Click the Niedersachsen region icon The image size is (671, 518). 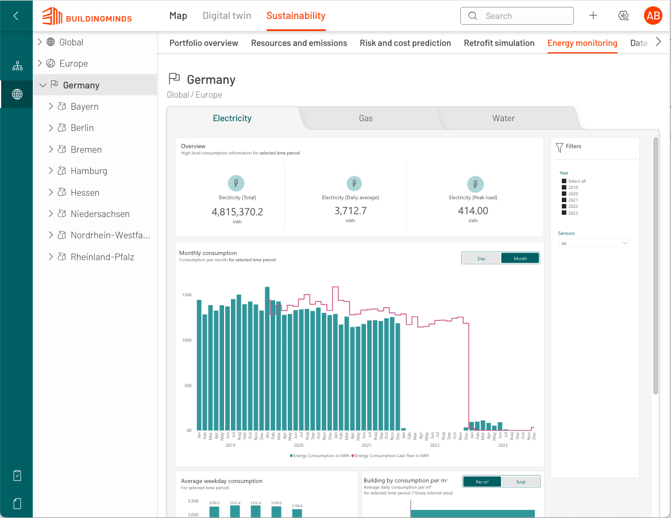(62, 214)
